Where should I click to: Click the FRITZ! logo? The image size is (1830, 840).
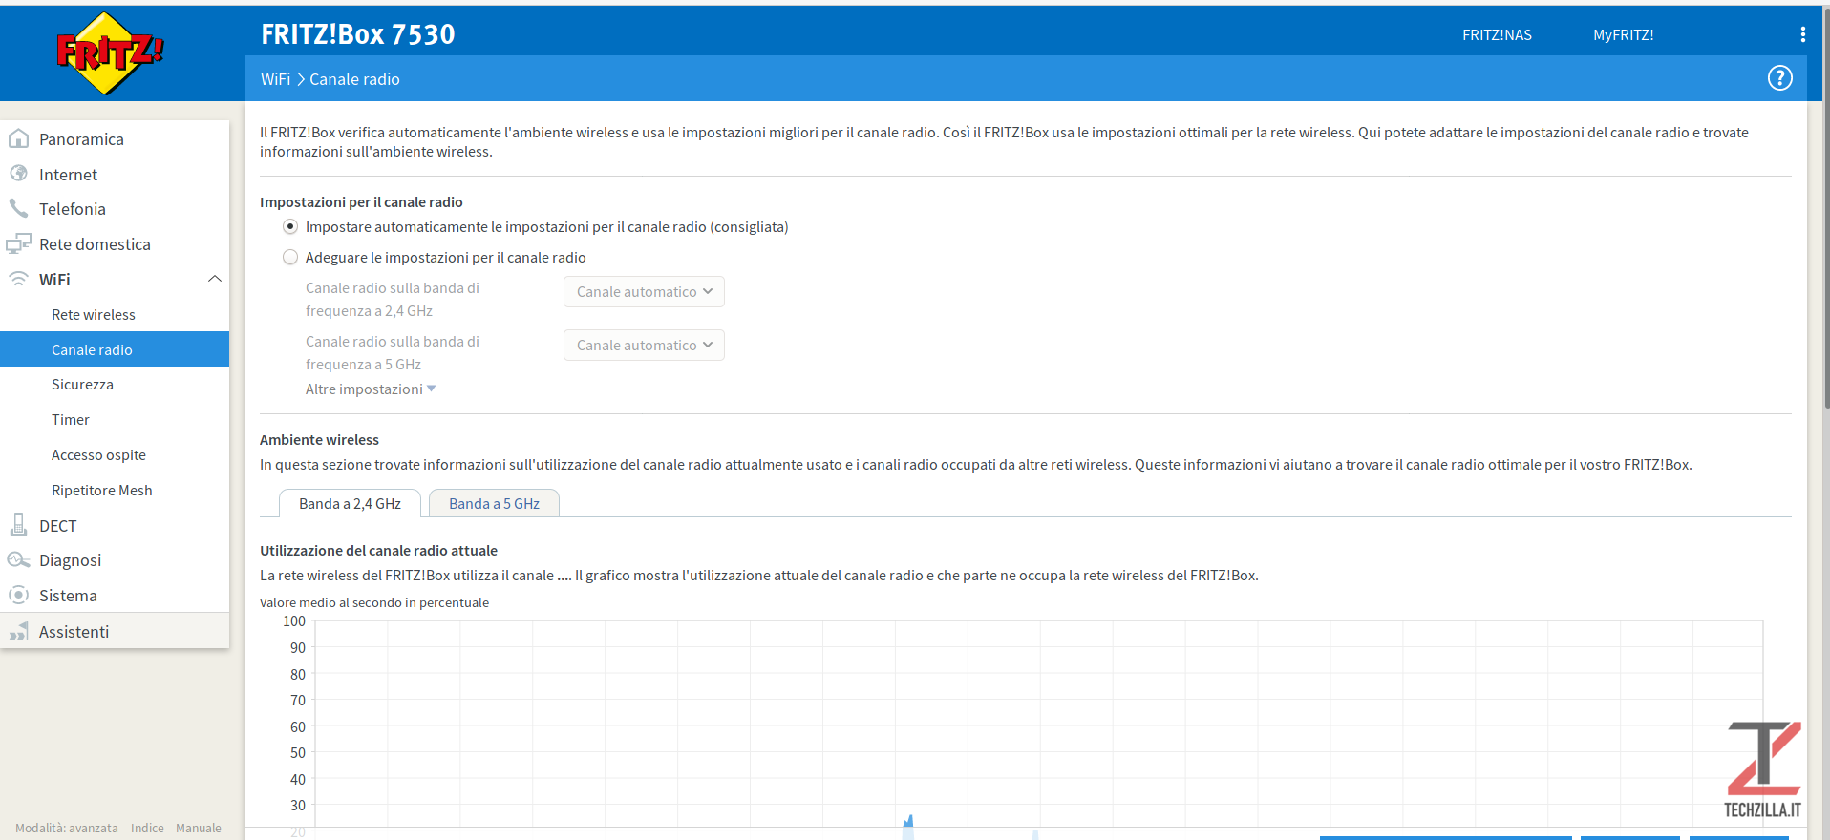(110, 53)
